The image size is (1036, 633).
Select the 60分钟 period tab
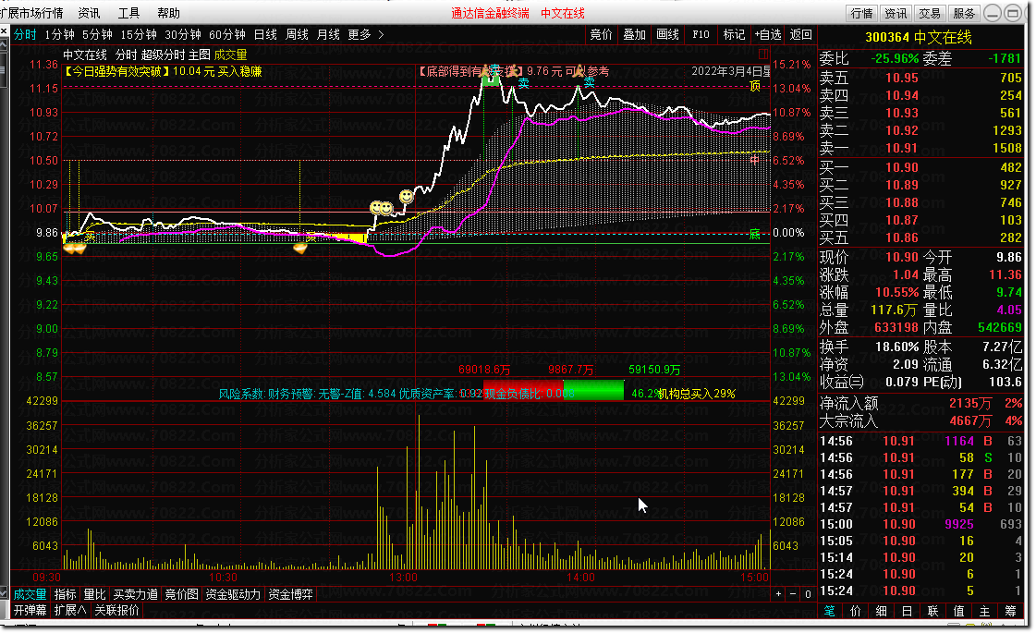pos(226,34)
